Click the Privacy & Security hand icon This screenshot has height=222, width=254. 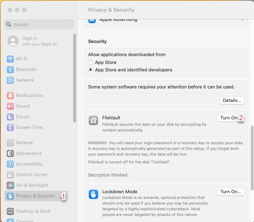[10, 196]
